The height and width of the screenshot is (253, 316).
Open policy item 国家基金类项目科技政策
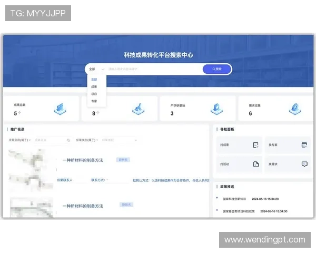tap(239, 211)
